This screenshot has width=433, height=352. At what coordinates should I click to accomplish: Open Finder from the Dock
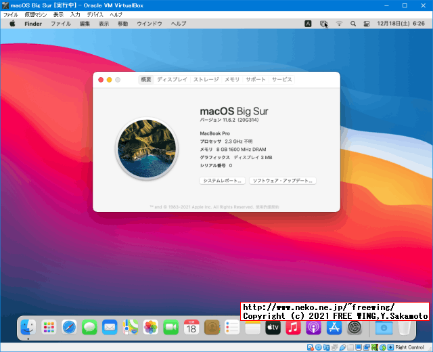(28, 328)
